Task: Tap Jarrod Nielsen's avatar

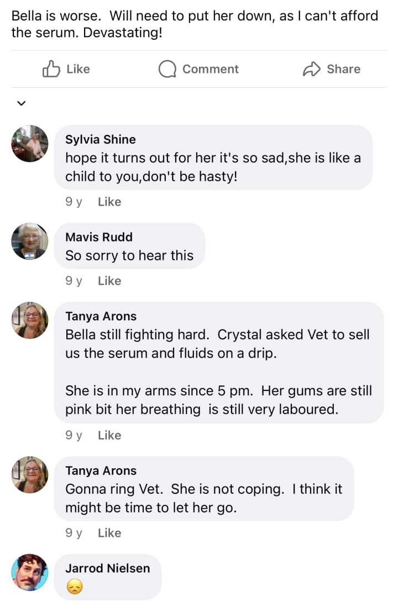Action: pyautogui.click(x=30, y=572)
